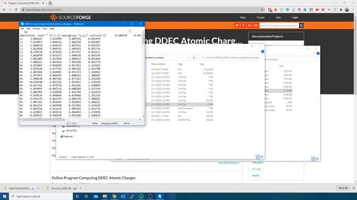The width and height of the screenshot is (357, 200).
Task: Go back in Chrome
Action: 4,9
